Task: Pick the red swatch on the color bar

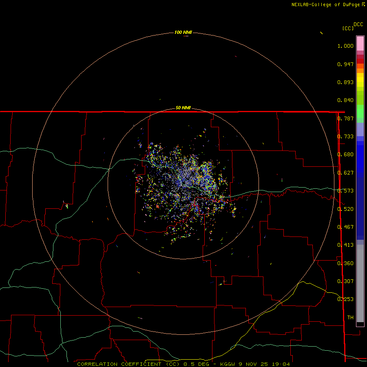Action: pyautogui.click(x=360, y=61)
